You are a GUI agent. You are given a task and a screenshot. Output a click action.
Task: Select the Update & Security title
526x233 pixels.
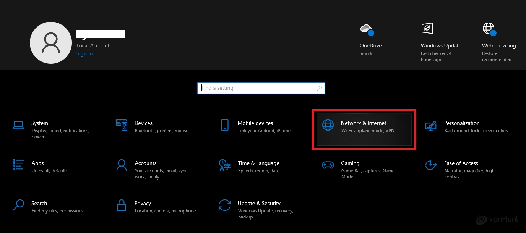click(259, 203)
